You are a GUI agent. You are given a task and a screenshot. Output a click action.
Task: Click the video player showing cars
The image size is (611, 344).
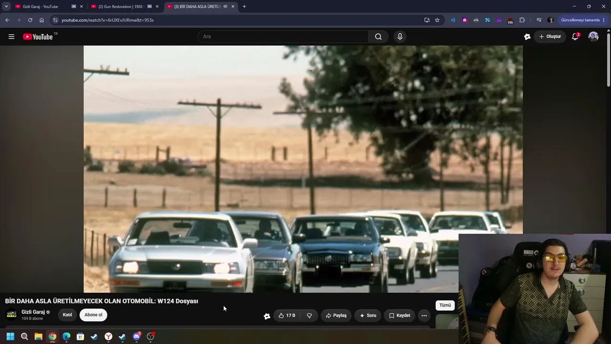tap(303, 169)
